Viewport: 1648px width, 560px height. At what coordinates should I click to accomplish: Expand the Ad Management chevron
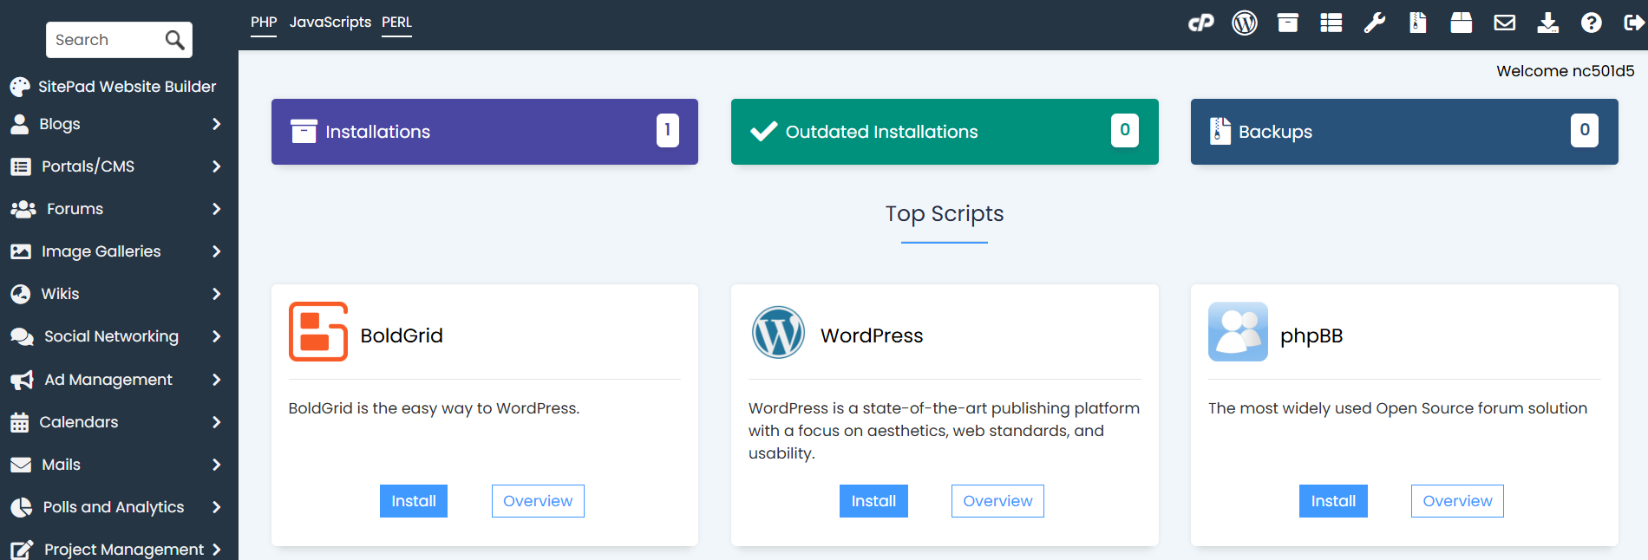(x=217, y=380)
